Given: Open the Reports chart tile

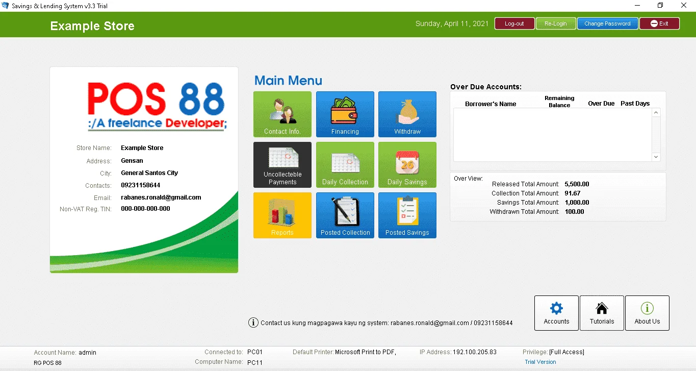Looking at the screenshot, I should point(282,215).
